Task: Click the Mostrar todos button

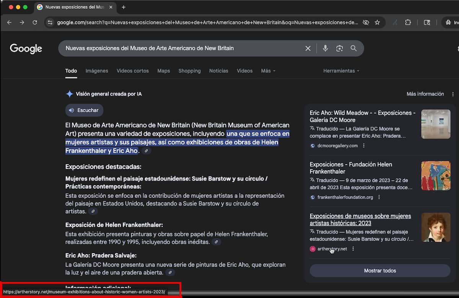Action: [380, 270]
